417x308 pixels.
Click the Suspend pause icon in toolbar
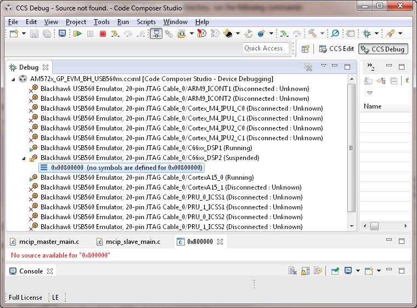(90, 34)
